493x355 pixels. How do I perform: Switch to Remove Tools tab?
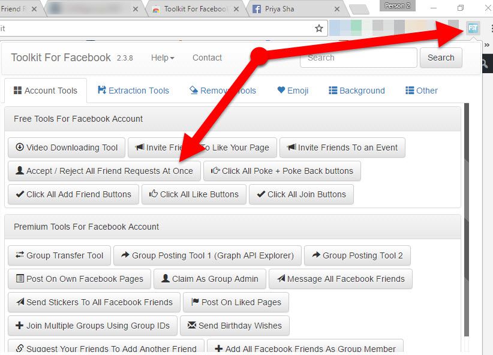click(x=223, y=91)
